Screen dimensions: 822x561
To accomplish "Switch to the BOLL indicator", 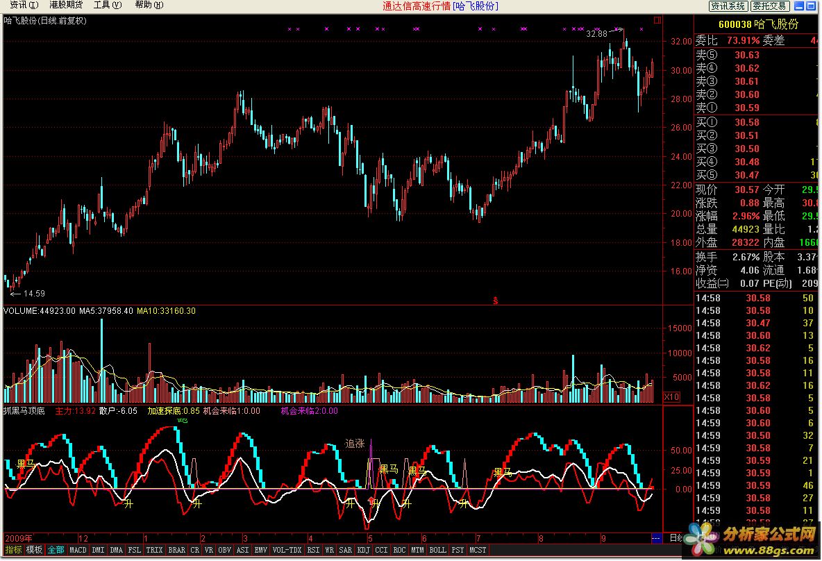I will (438, 550).
